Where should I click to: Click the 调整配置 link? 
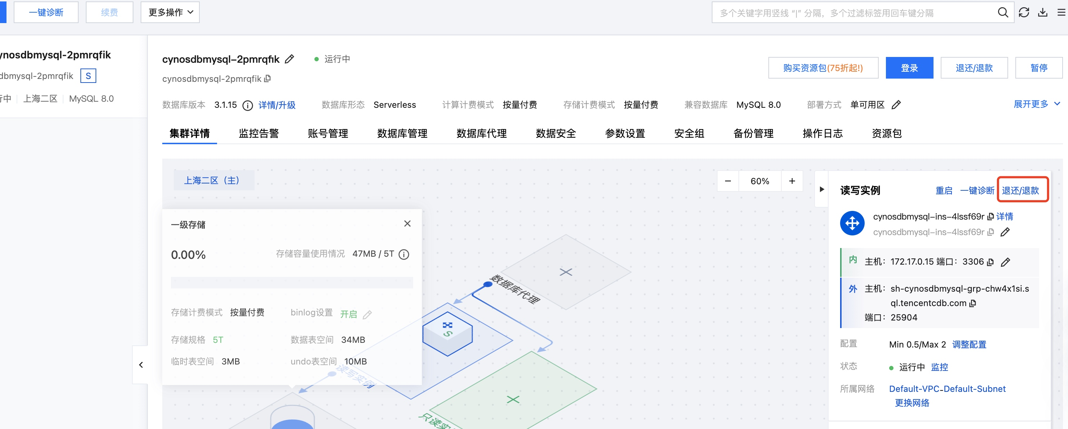click(969, 344)
